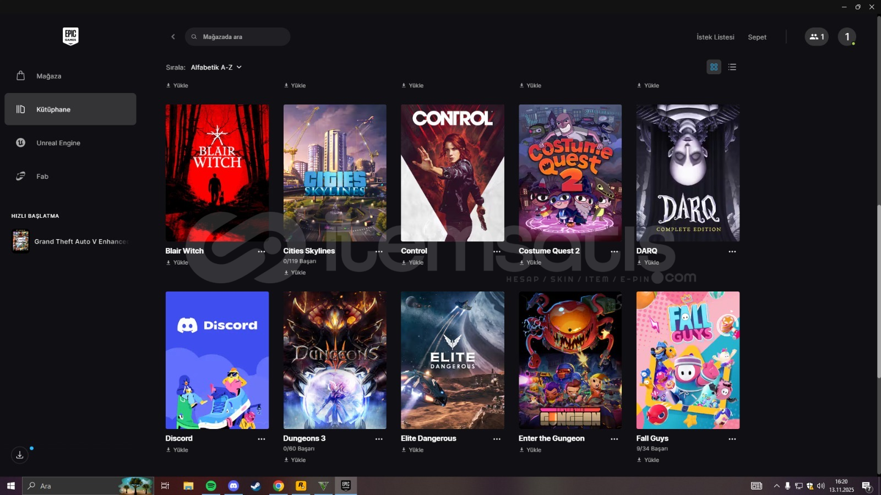Open Sepet cart
Screen dimensions: 881x495
[x=757, y=37]
